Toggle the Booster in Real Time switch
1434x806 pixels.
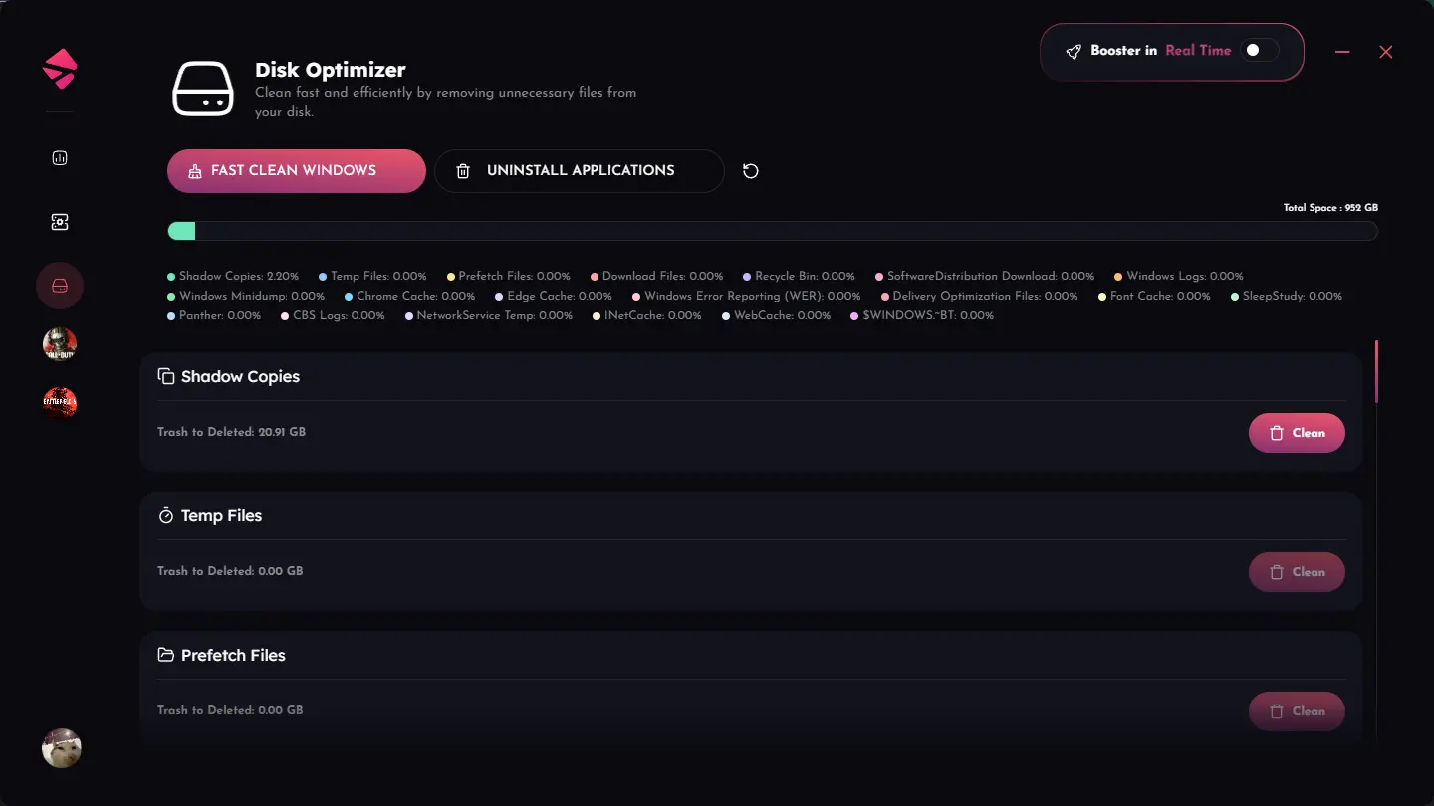pyautogui.click(x=1259, y=51)
